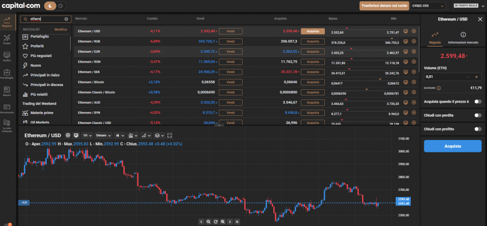The width and height of the screenshot is (487, 226).
Task: Collapse the market list with the center chevron
Action: (219, 125)
